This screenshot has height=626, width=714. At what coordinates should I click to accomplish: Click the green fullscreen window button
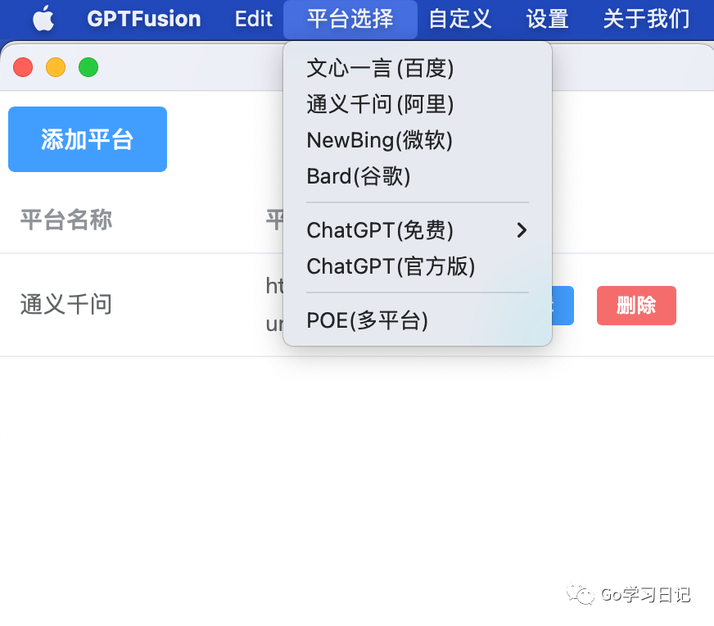(88, 67)
